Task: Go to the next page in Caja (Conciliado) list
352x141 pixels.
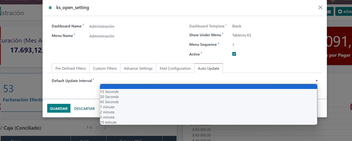Action: (105, 128)
